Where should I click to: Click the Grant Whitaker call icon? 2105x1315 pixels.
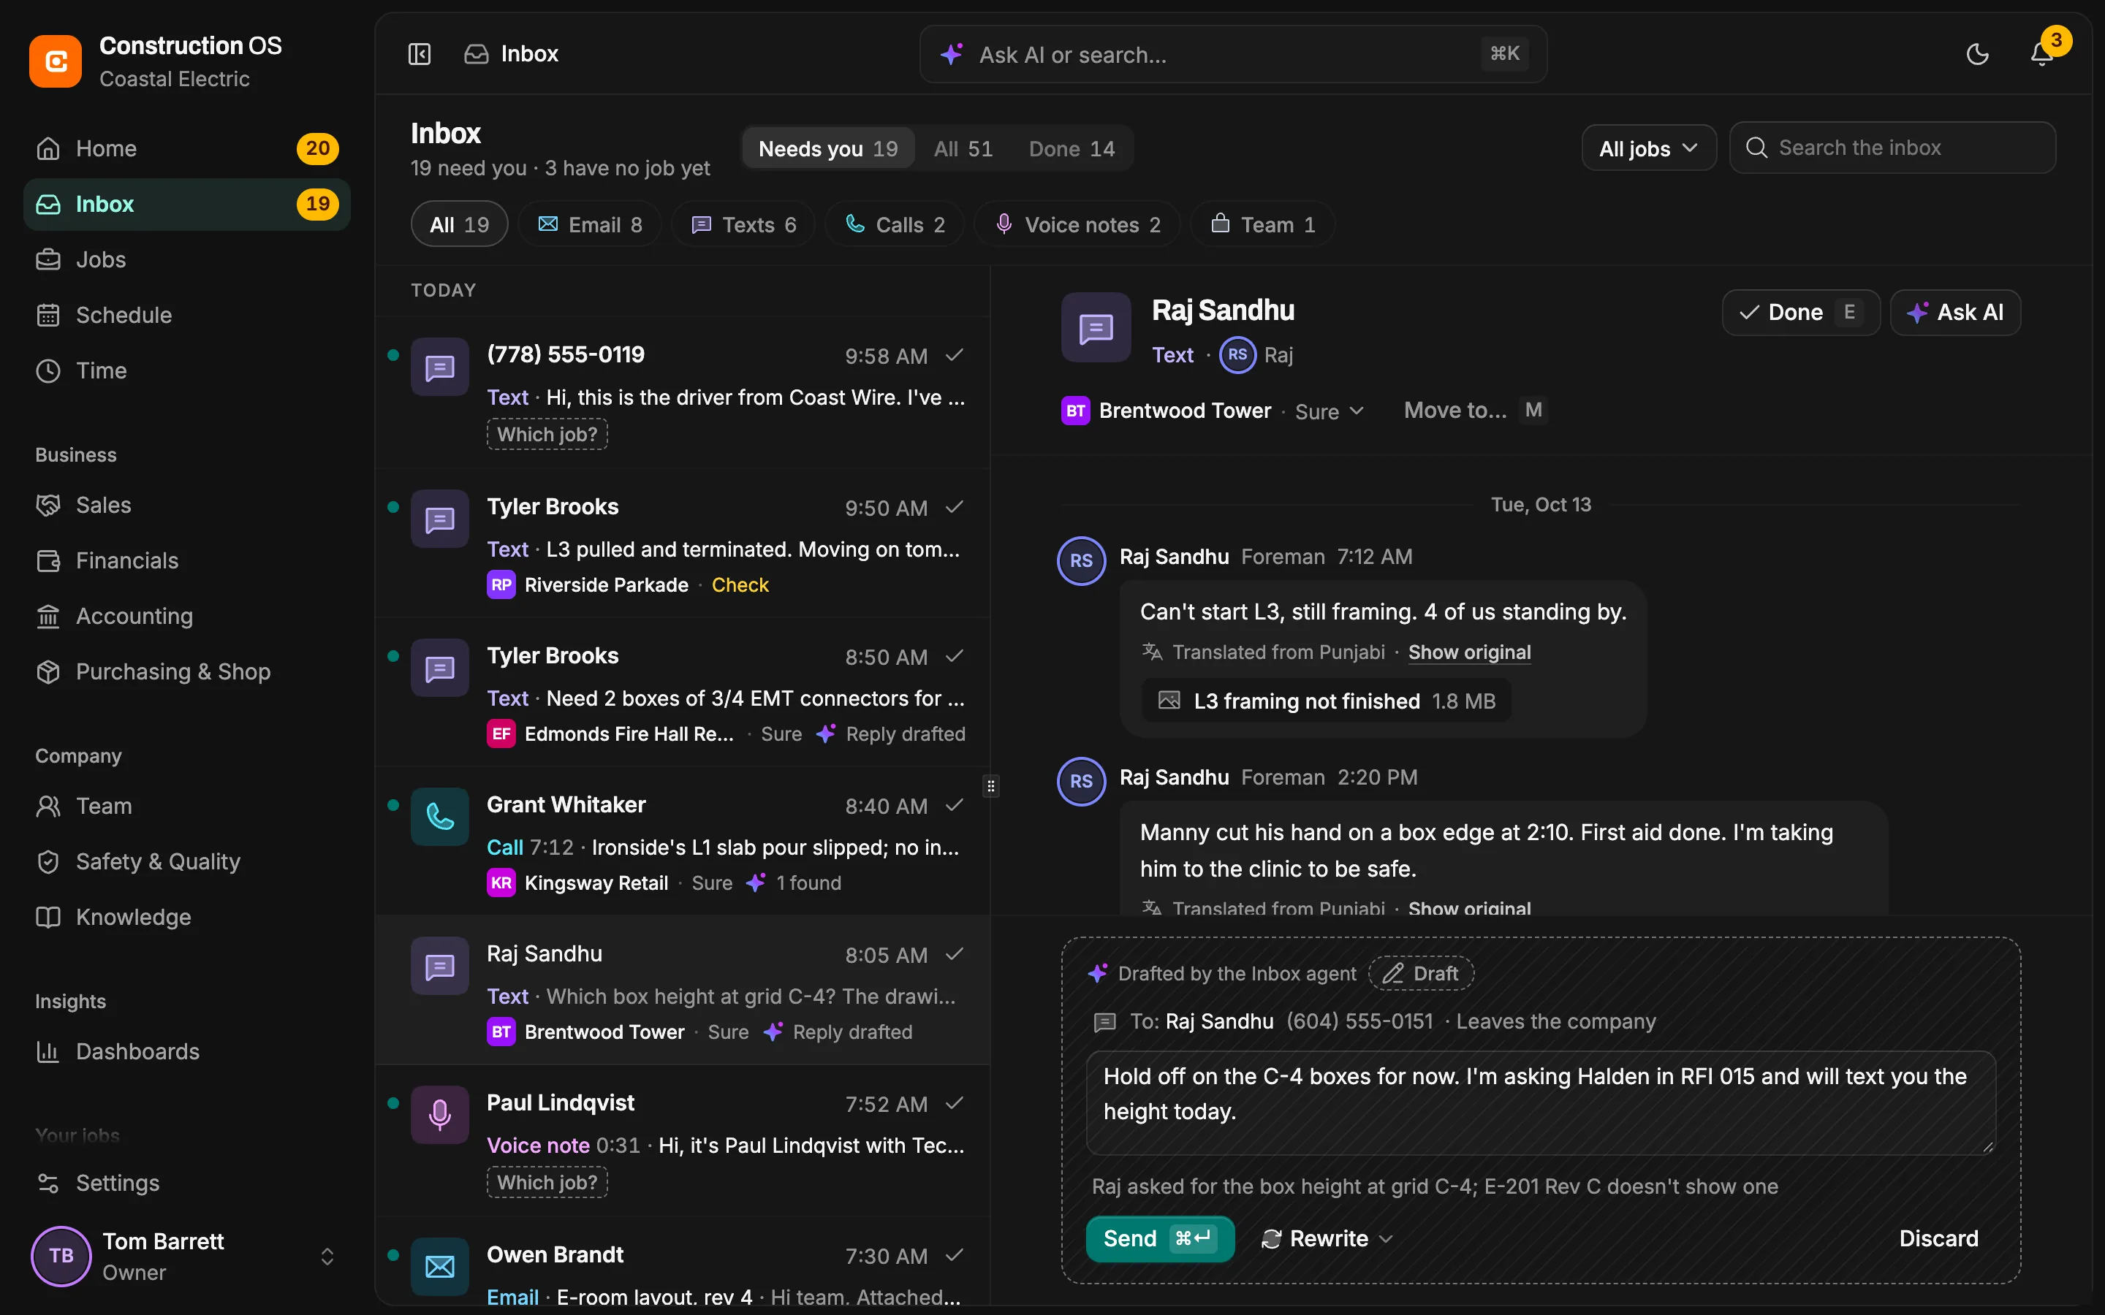(x=440, y=817)
